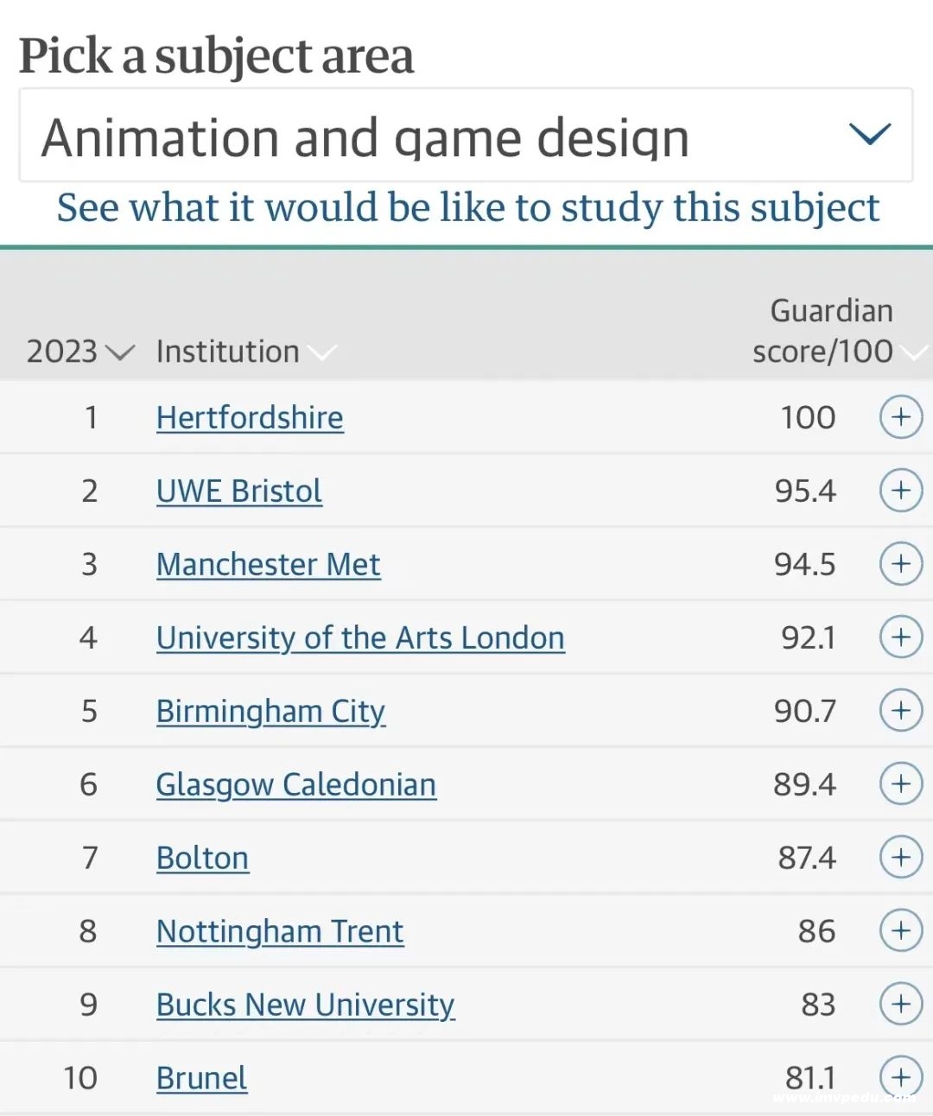This screenshot has height=1116, width=933.
Task: Expand details for Bolton row
Action: [x=901, y=858]
